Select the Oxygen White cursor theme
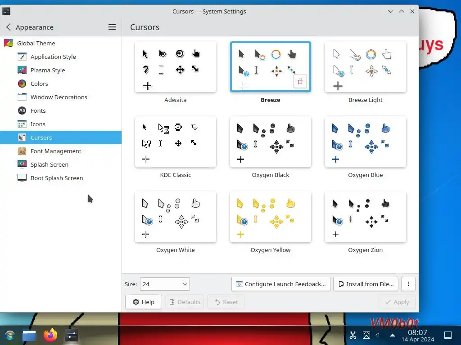The width and height of the screenshot is (461, 345). pos(176,217)
